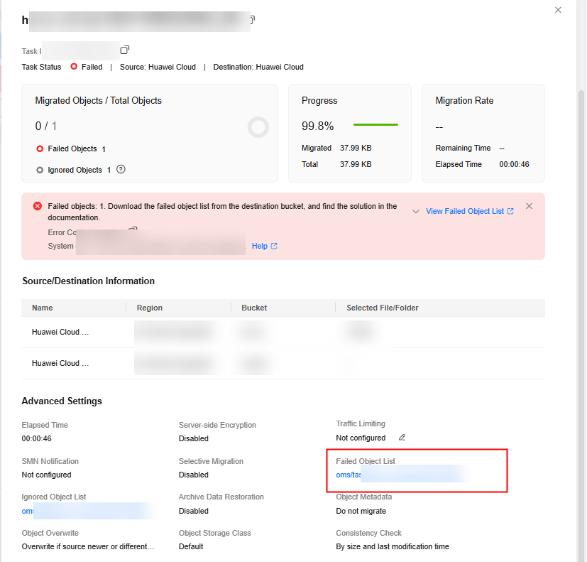Click the Selective Migration 'Disabled' value

(x=194, y=475)
